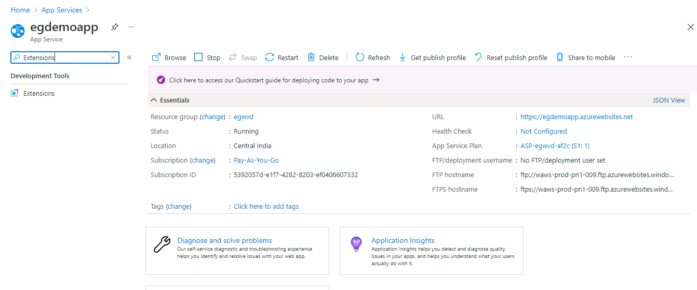The image size is (697, 290).
Task: Go to Home breadcrumb
Action: (x=20, y=10)
